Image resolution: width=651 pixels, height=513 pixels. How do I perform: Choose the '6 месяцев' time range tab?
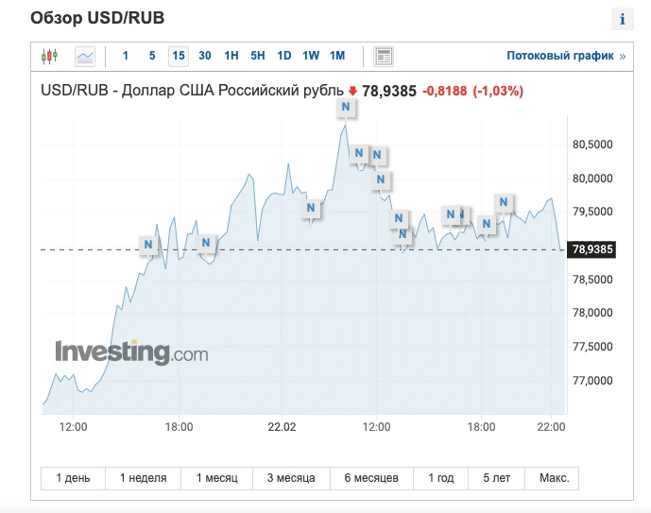(x=371, y=478)
